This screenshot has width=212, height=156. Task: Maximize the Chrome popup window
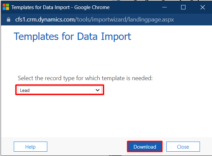click(x=183, y=7)
